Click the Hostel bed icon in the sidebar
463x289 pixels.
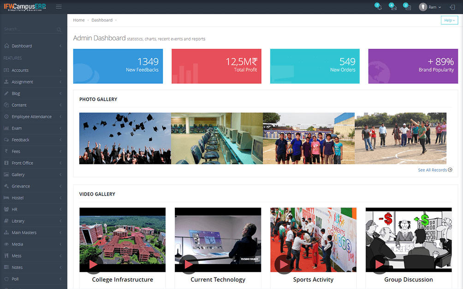(6, 198)
